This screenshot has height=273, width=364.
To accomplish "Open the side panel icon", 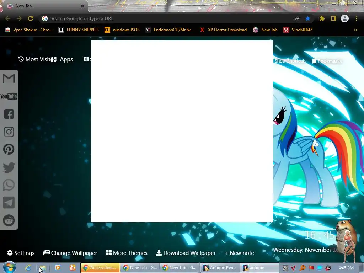I will [333, 18].
